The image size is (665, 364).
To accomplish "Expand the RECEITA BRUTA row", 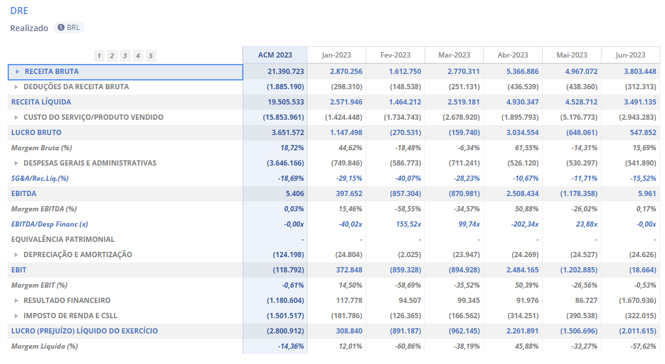I will 18,72.
